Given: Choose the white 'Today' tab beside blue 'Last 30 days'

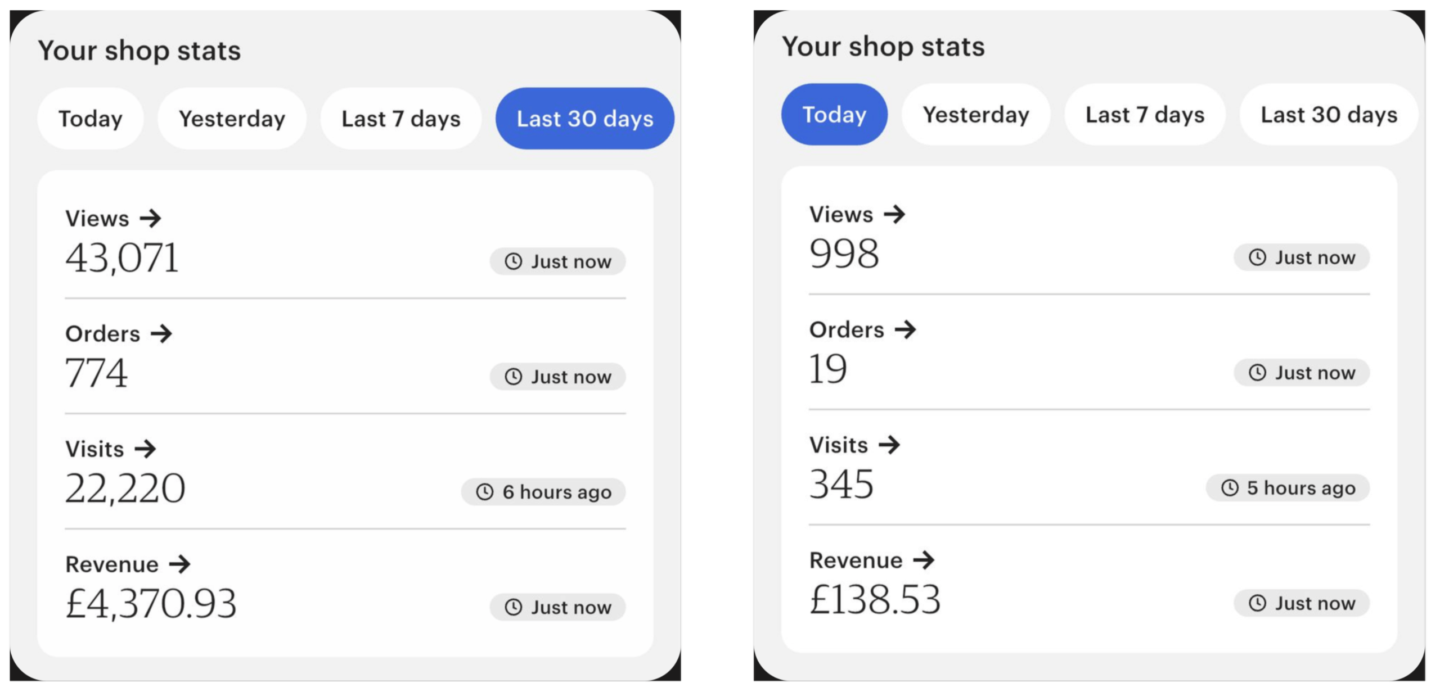Looking at the screenshot, I should (91, 119).
